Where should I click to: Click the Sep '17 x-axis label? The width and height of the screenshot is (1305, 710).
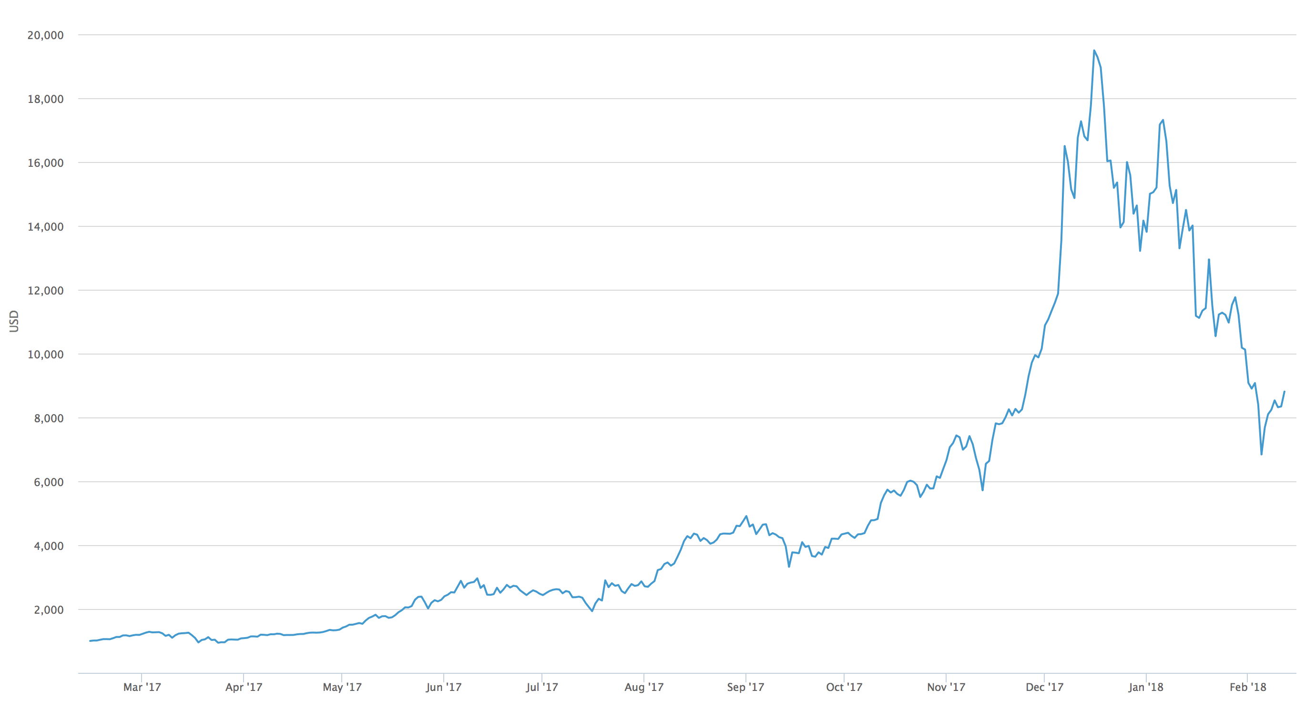point(745,687)
